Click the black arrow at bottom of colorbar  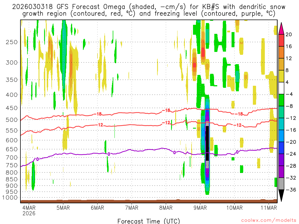tap(281, 196)
